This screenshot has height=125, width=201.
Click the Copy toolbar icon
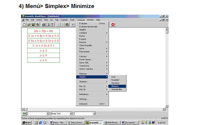63,25
